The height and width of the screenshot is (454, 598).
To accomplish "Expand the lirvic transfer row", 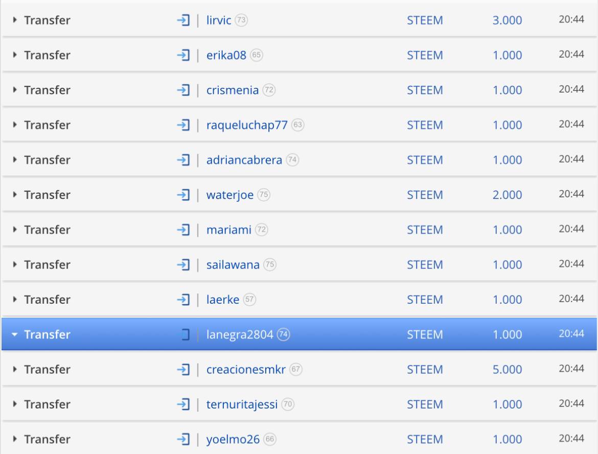I will [15, 20].
